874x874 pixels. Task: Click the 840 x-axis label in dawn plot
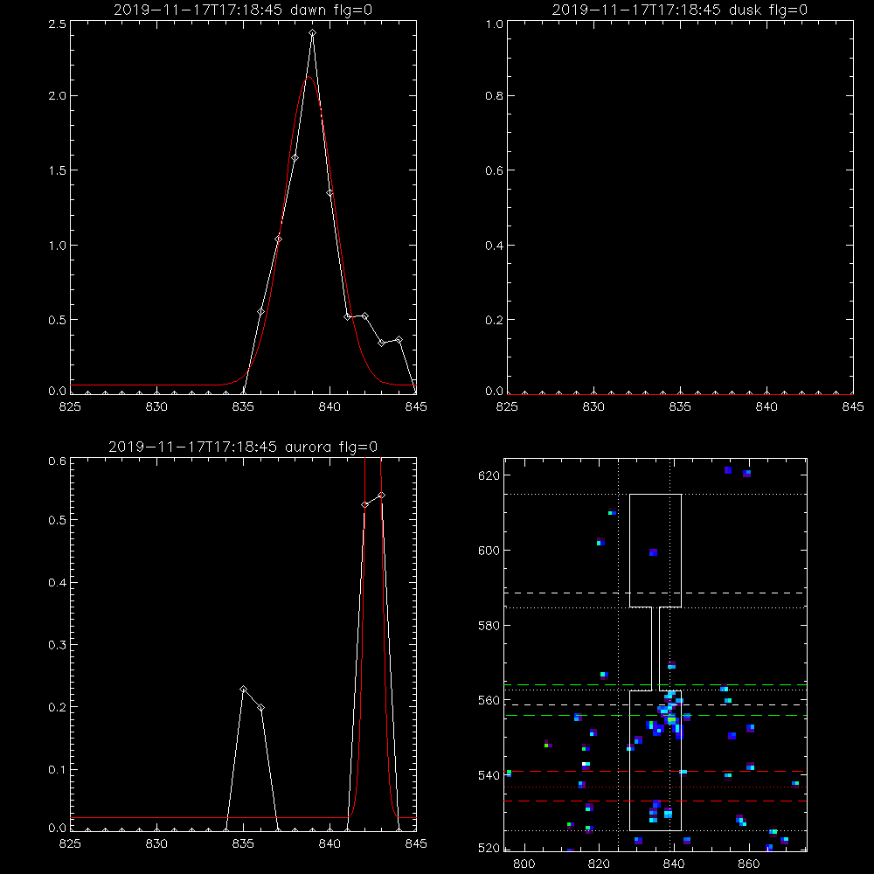[330, 406]
